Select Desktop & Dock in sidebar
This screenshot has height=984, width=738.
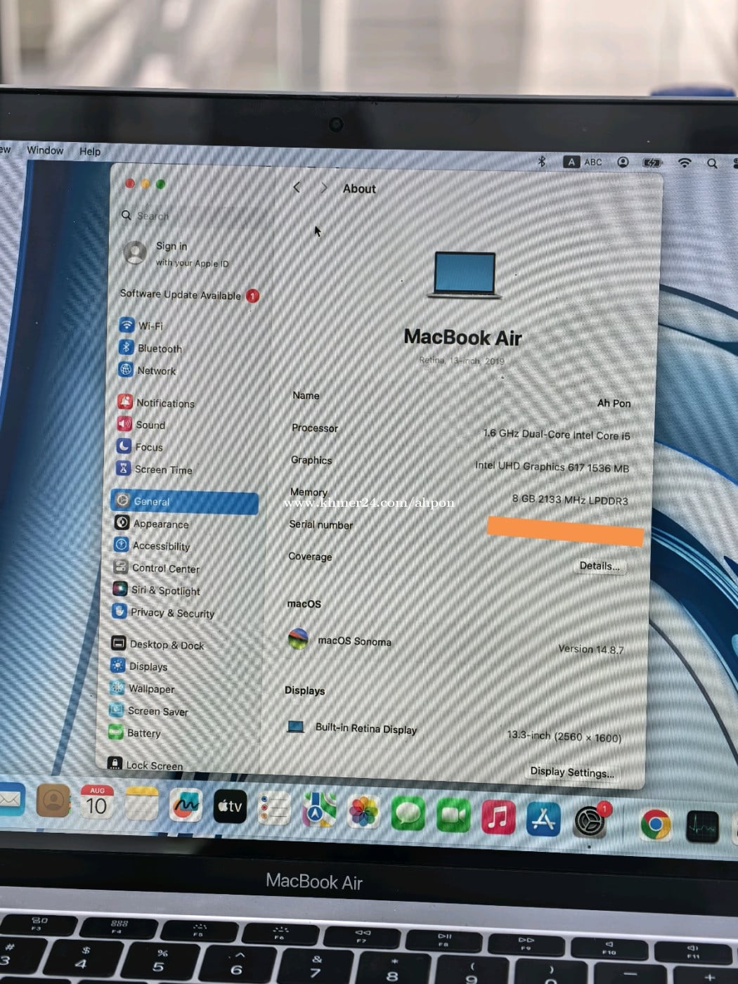point(158,644)
